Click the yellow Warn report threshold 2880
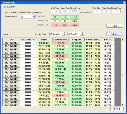 point(75,21)
